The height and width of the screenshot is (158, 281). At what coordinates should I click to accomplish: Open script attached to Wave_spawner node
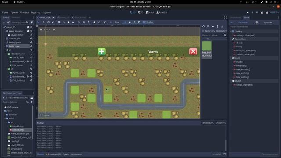tap(28, 31)
